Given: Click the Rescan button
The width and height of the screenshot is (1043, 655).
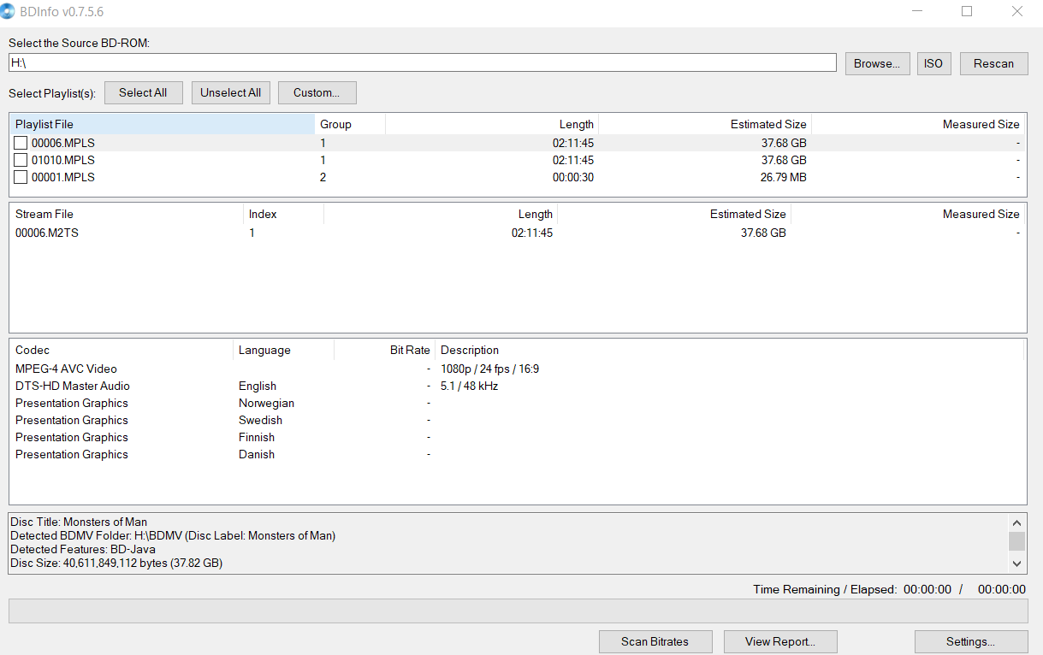Looking at the screenshot, I should click(993, 63).
